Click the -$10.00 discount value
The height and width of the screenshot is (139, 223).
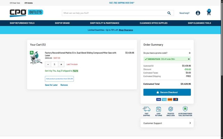tap(187, 69)
